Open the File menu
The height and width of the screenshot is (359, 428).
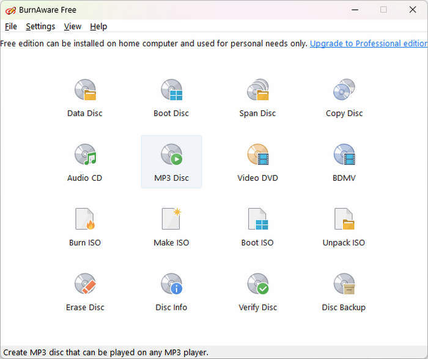pos(11,26)
